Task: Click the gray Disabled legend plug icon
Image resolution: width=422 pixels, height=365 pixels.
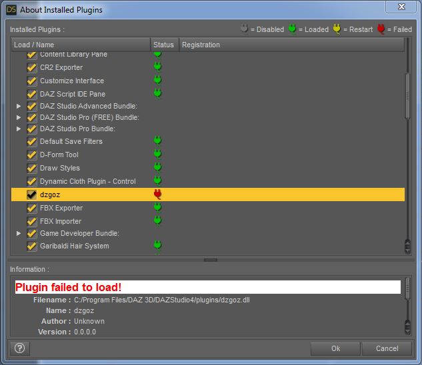Action: click(x=244, y=29)
